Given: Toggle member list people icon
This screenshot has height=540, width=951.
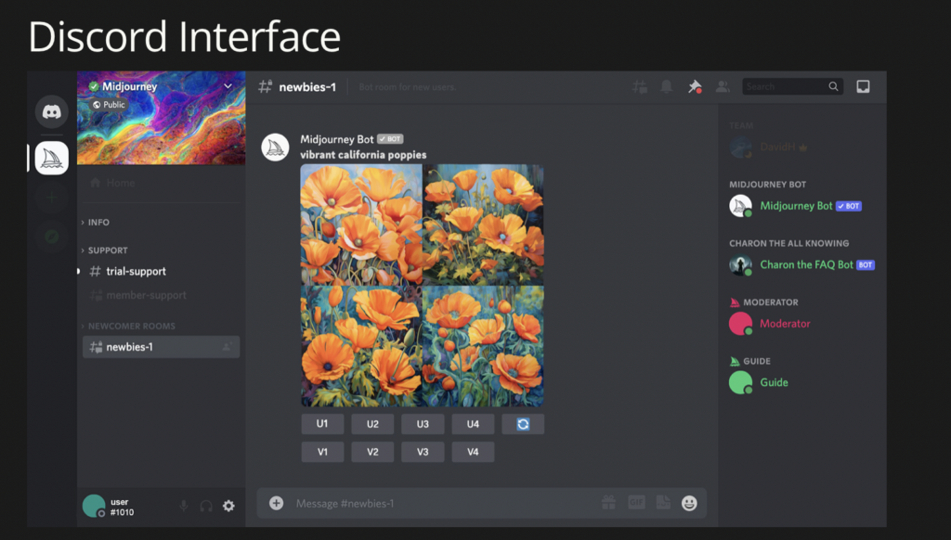Looking at the screenshot, I should click(723, 86).
